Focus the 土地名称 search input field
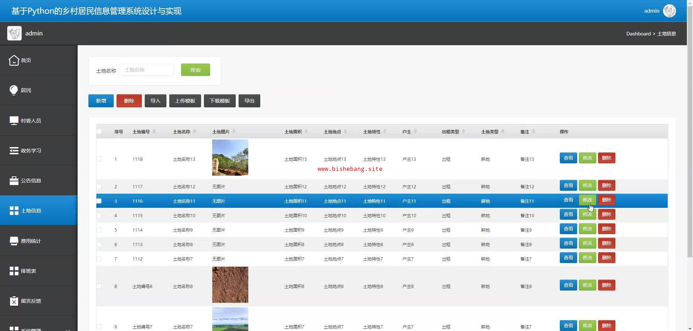Image resolution: width=693 pixels, height=331 pixels. click(x=147, y=70)
